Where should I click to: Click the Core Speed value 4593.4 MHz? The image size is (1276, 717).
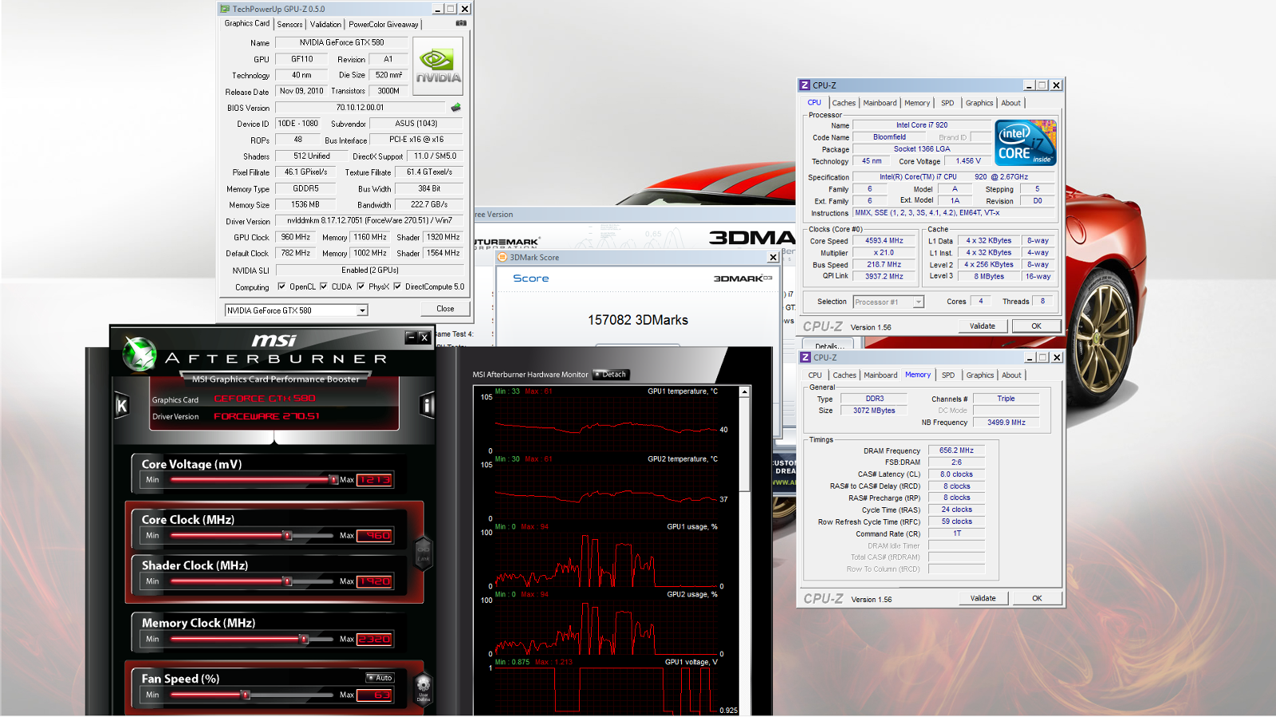(x=884, y=241)
